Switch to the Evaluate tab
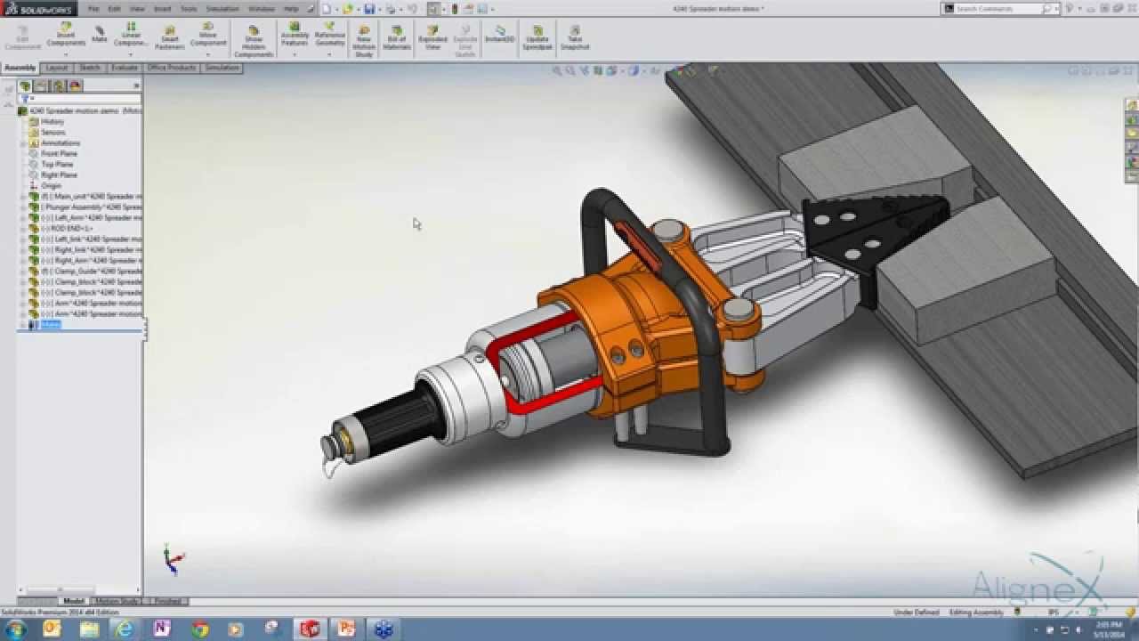The height and width of the screenshot is (641, 1139). [x=125, y=68]
